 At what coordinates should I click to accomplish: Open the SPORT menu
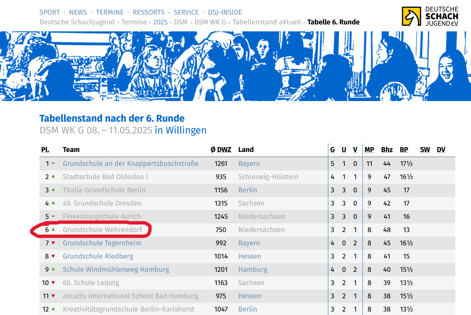pyautogui.click(x=50, y=12)
